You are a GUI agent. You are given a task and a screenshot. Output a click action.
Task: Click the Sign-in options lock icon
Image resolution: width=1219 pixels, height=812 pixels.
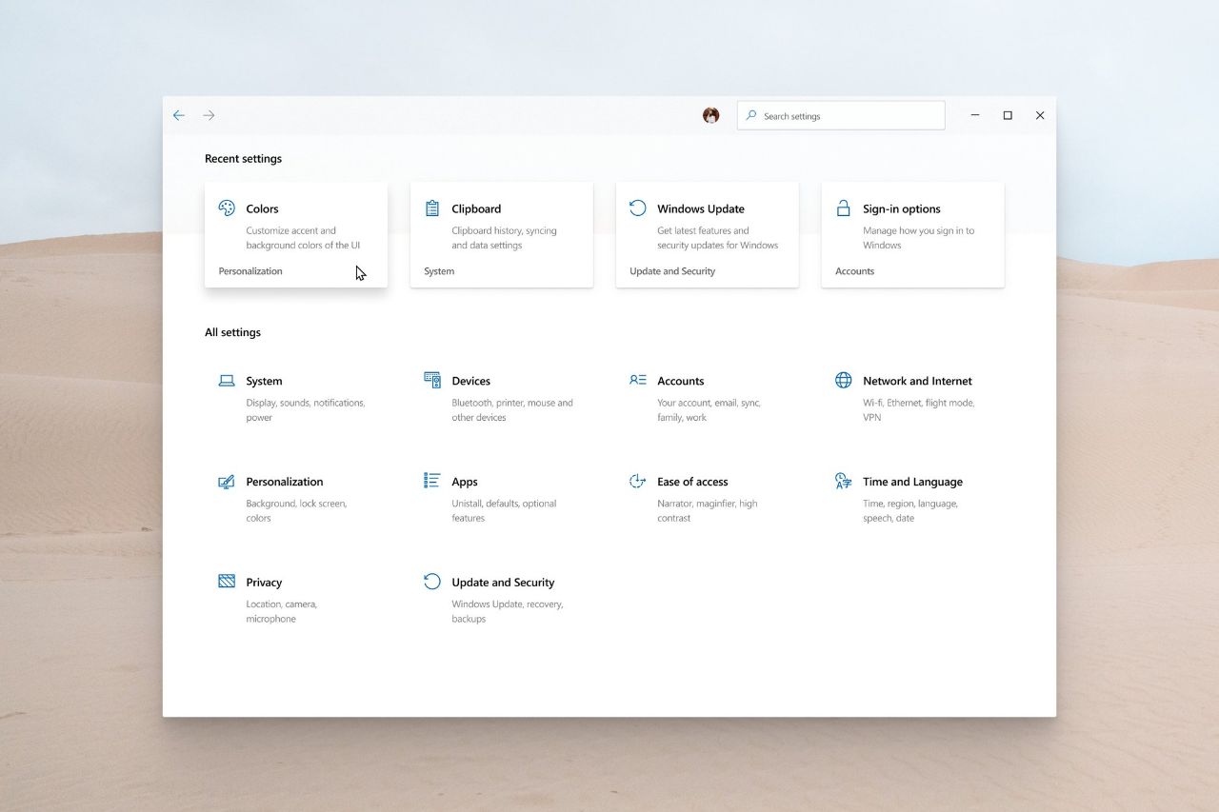coord(844,208)
